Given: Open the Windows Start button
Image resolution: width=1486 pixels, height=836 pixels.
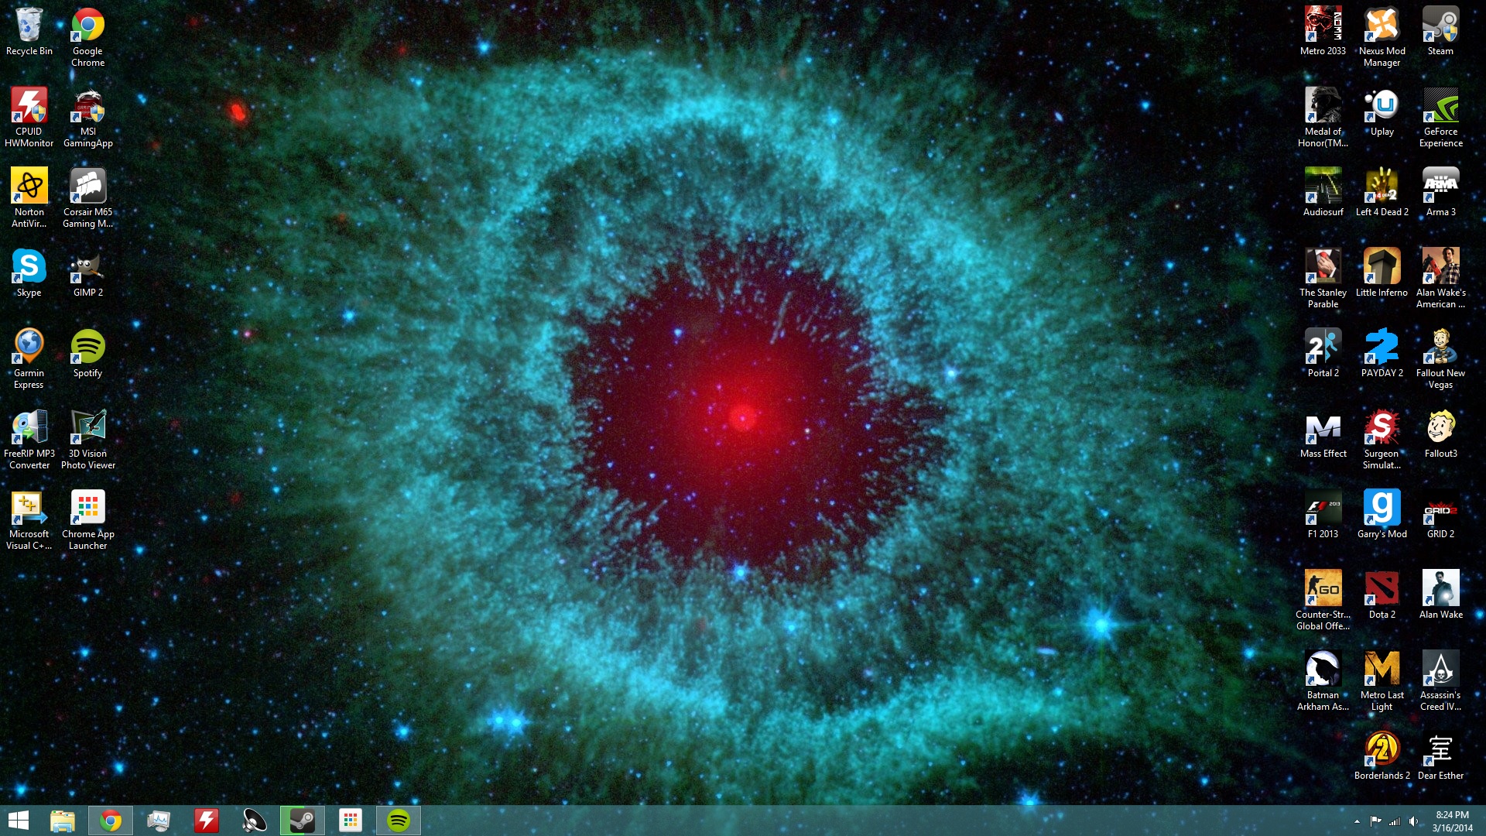Looking at the screenshot, I should (19, 821).
